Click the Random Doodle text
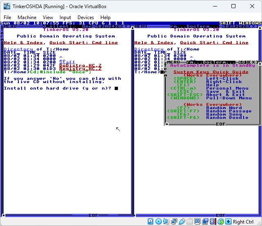The image size is (262, 226). click(227, 118)
